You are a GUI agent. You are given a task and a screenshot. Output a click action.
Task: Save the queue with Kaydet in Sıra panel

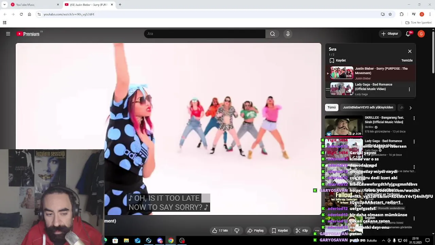(338, 61)
